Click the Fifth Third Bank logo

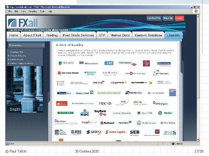134,93
